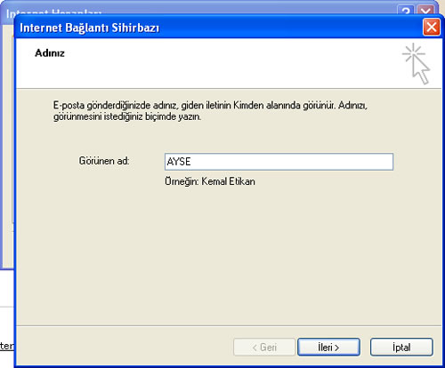This screenshot has width=445, height=368.
Task: Go back with the Geri button
Action: (x=264, y=347)
